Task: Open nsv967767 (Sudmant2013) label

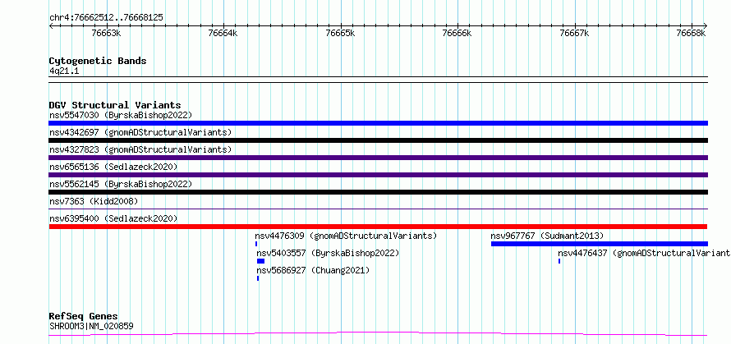Action: click(547, 236)
